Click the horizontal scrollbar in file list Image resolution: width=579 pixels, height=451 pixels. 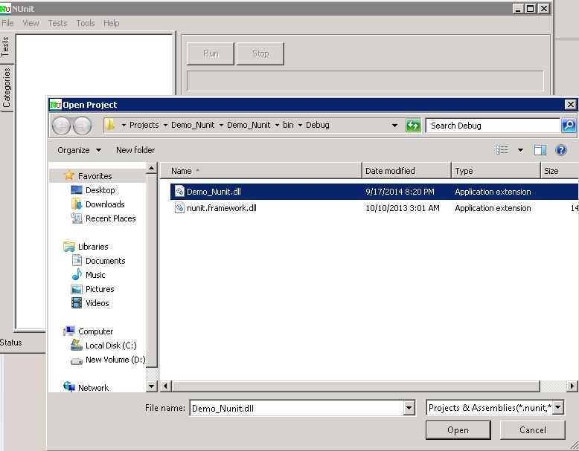(356, 386)
